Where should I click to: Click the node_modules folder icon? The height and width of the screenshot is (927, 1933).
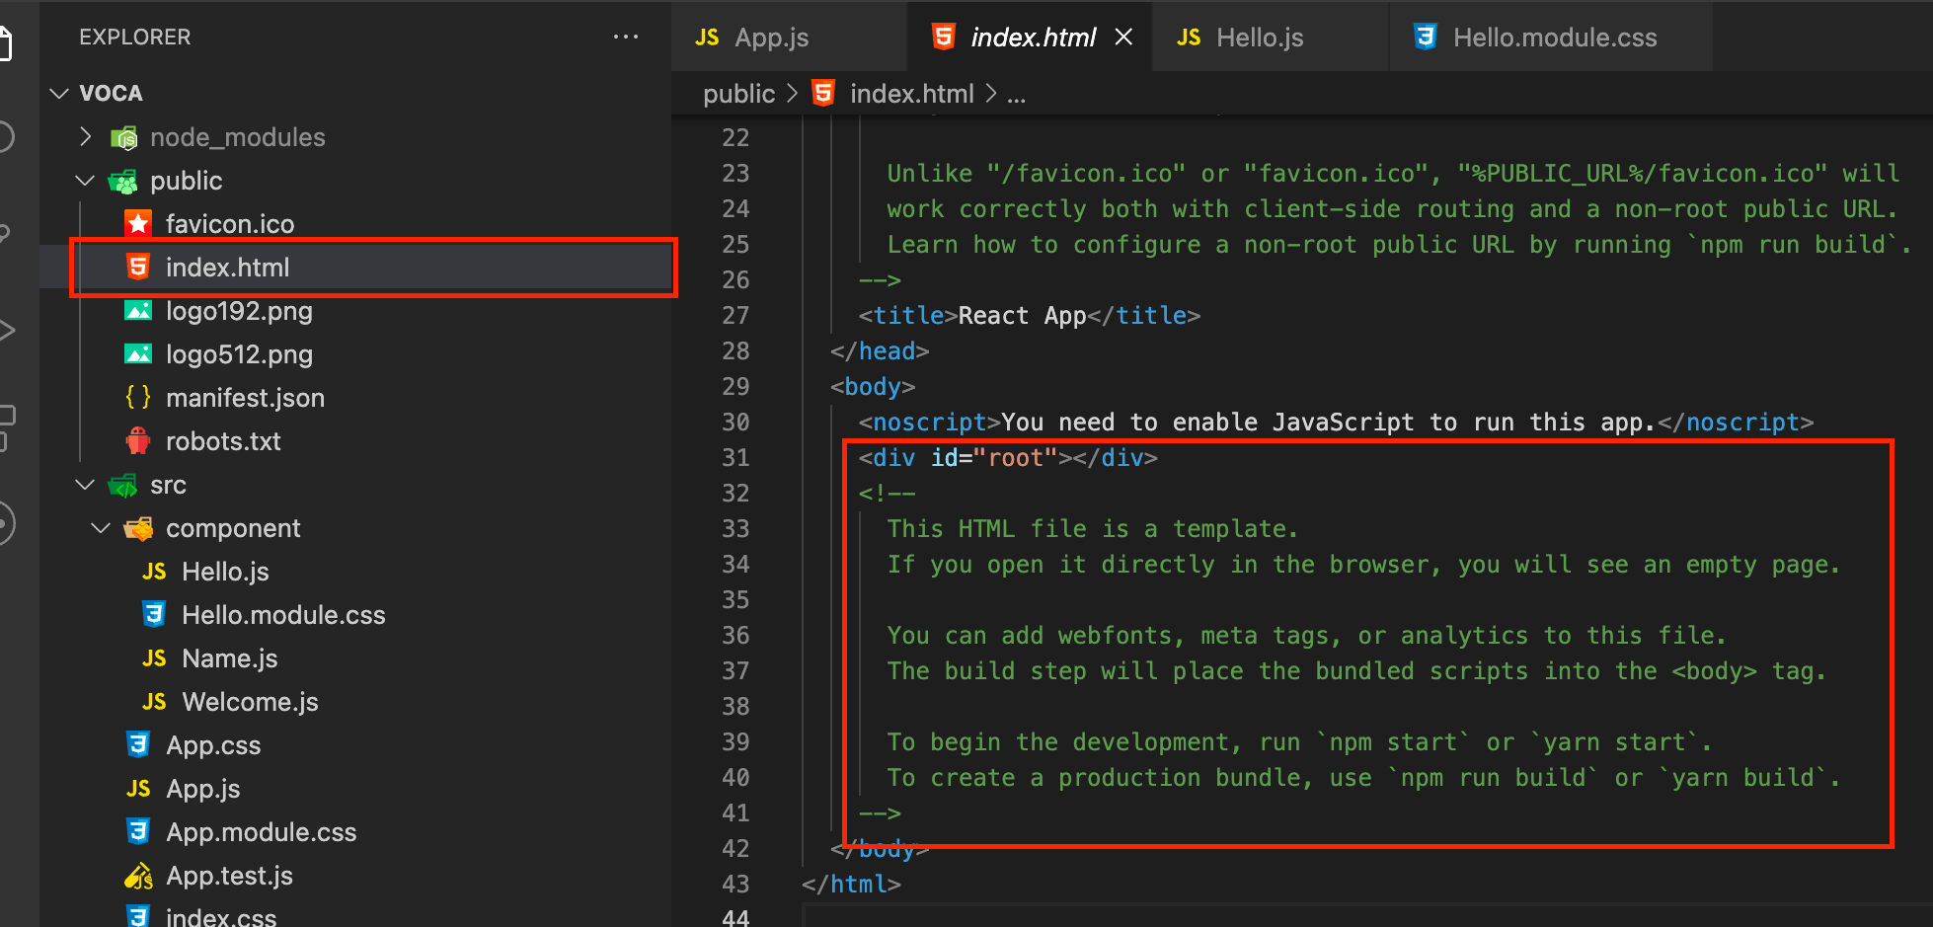[123, 137]
